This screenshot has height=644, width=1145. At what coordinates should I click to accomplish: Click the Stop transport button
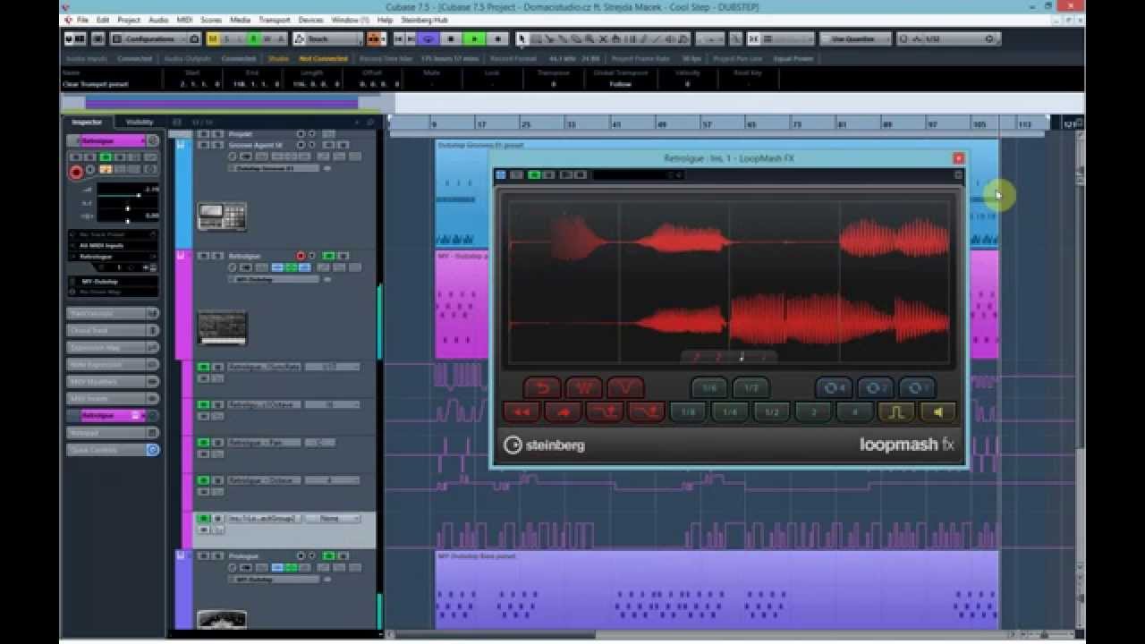[451, 38]
